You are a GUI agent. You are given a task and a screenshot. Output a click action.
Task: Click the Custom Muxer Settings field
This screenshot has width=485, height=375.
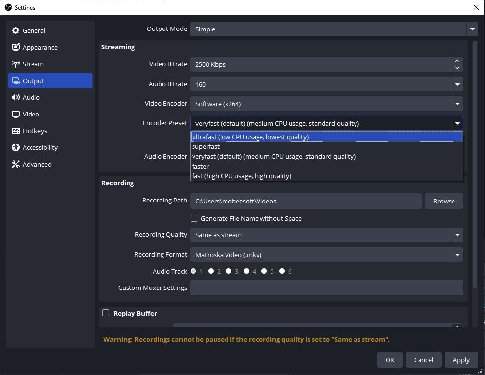(326, 288)
